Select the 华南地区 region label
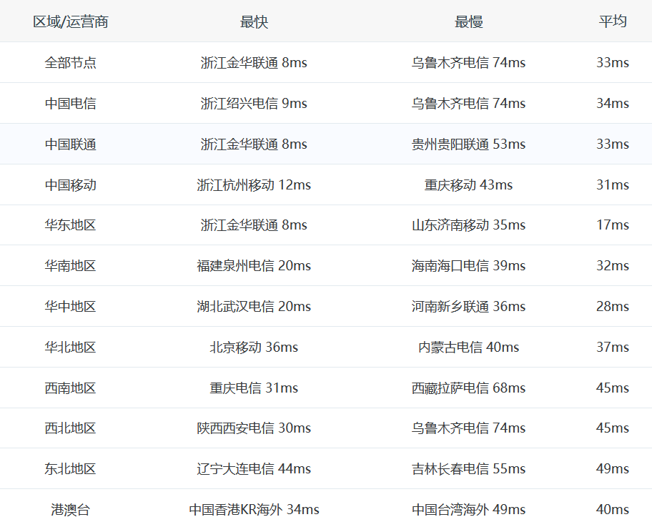The width and height of the screenshot is (652, 527). (71, 266)
